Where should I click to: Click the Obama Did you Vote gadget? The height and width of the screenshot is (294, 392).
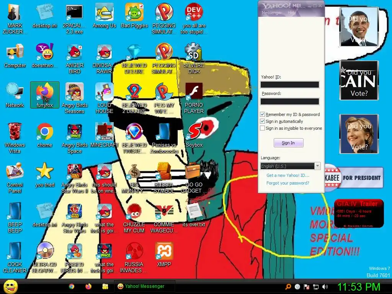tap(359, 26)
